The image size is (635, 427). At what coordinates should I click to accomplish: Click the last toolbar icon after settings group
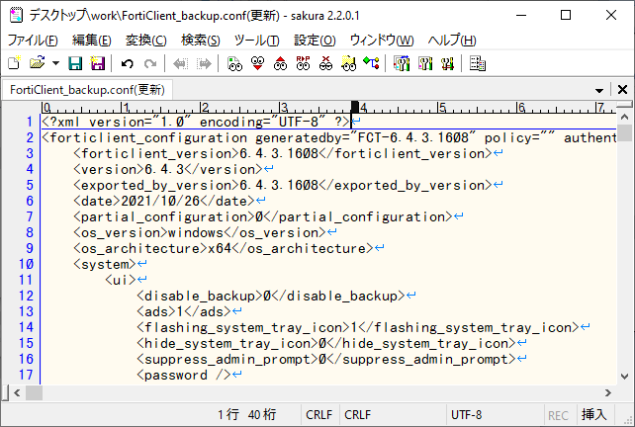pos(478,63)
